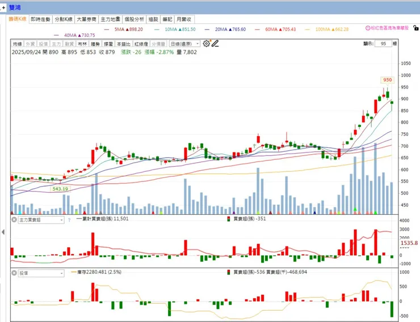Open the 投信 indicator dropdown in lower panel
Screen dimensions: 420x322
(41, 273)
